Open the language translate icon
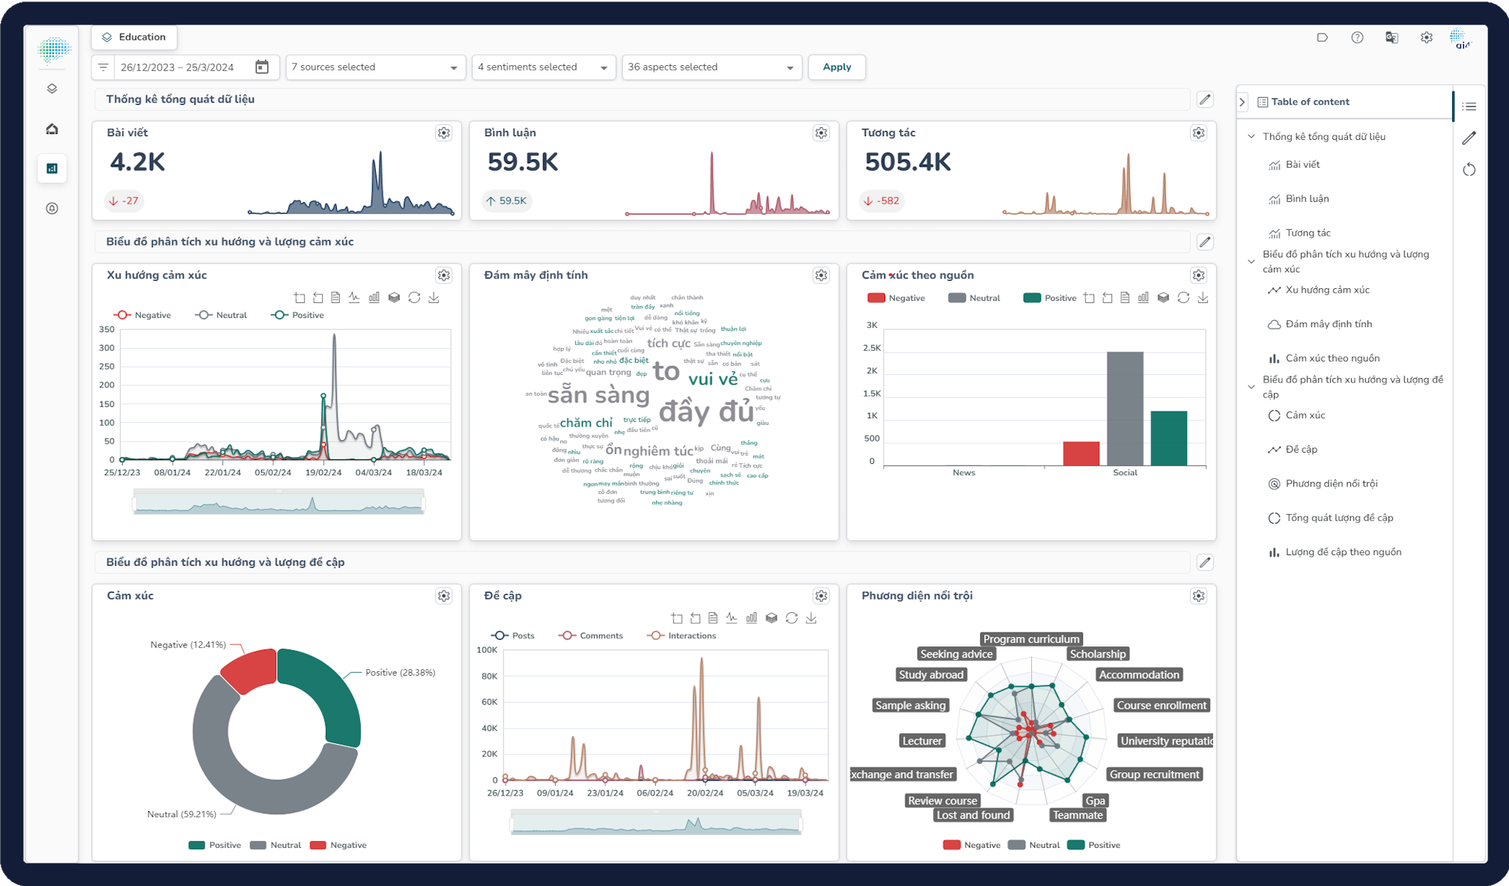This screenshot has width=1509, height=886. pos(1391,37)
